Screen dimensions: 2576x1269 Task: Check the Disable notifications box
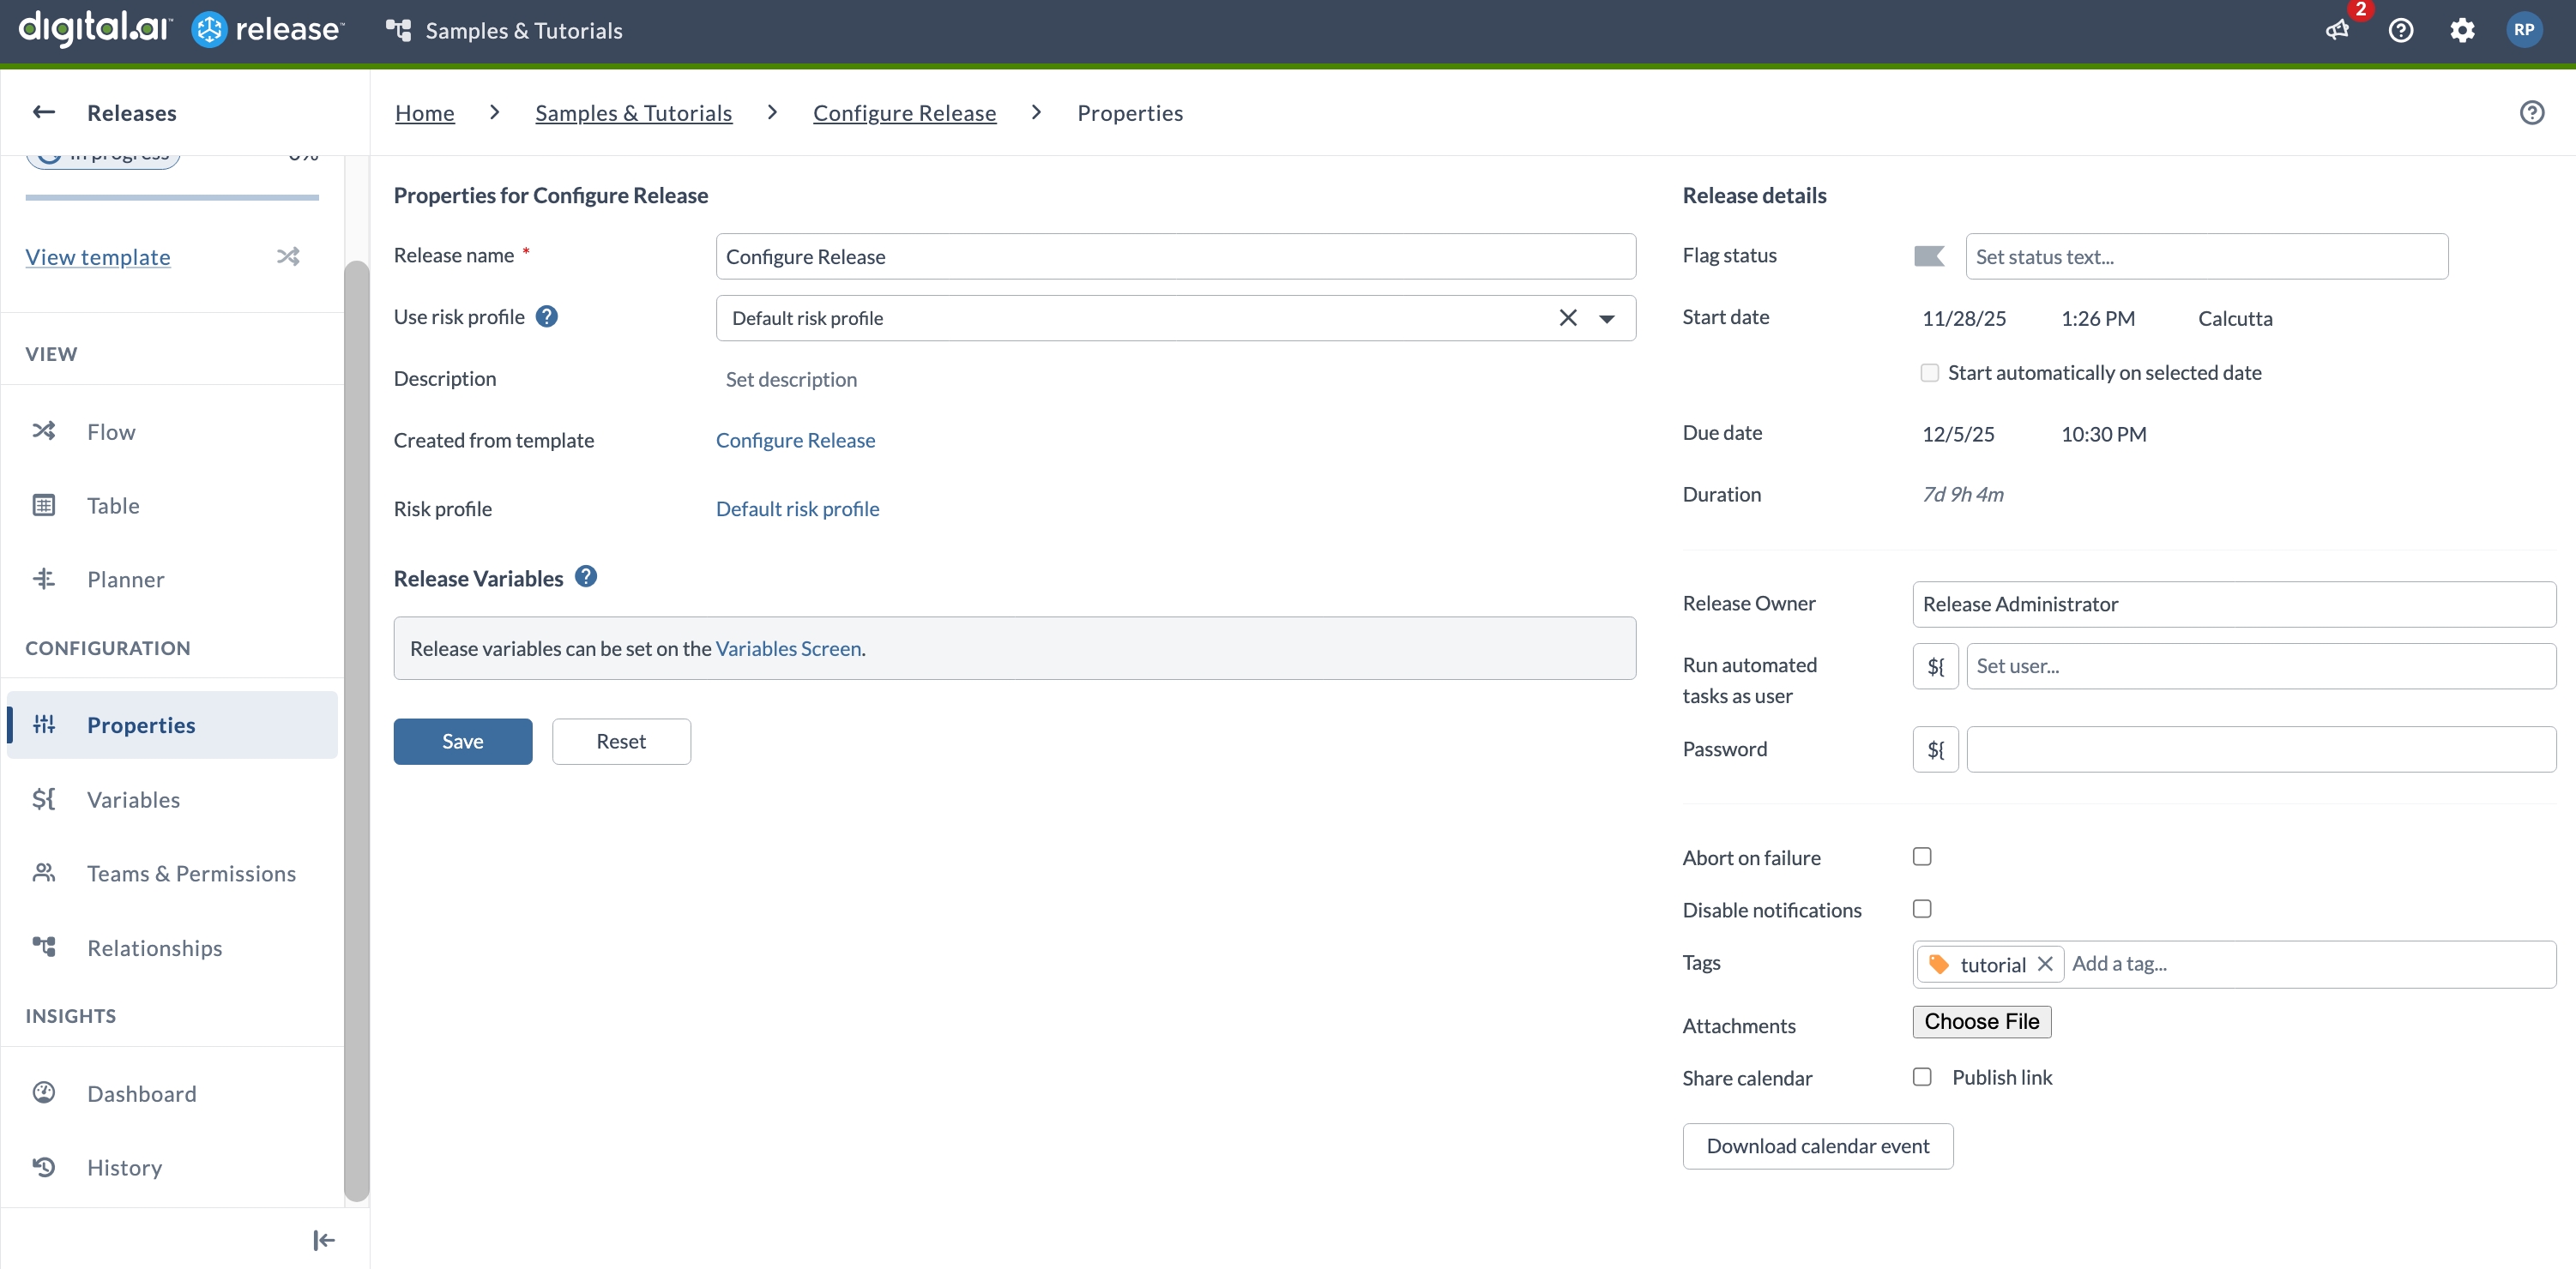click(1922, 908)
